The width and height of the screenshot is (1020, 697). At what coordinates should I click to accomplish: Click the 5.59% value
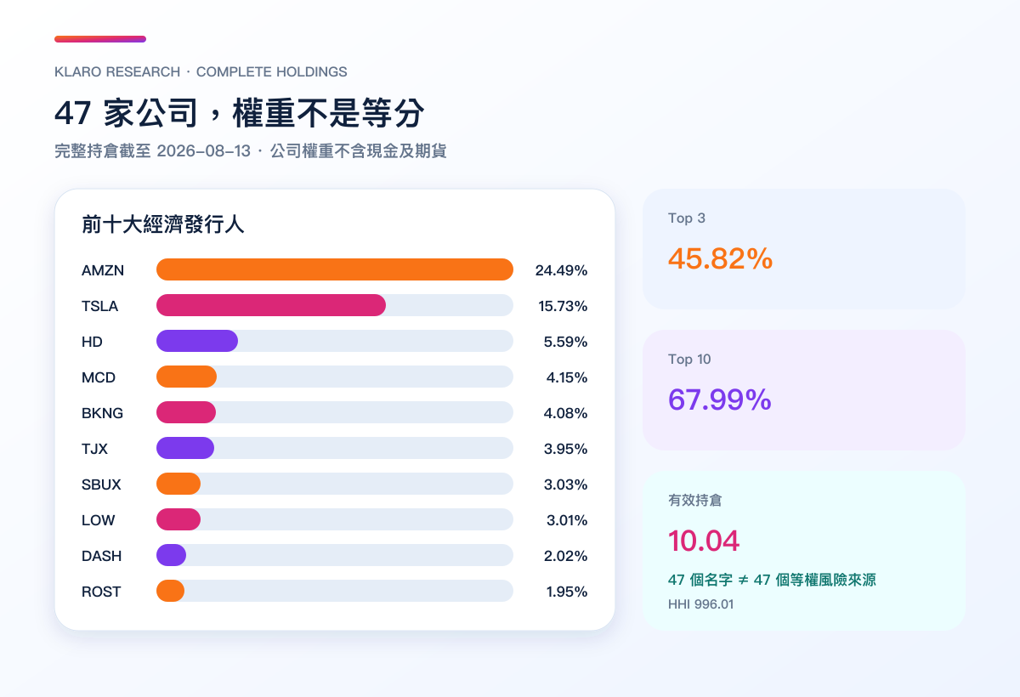pos(567,342)
